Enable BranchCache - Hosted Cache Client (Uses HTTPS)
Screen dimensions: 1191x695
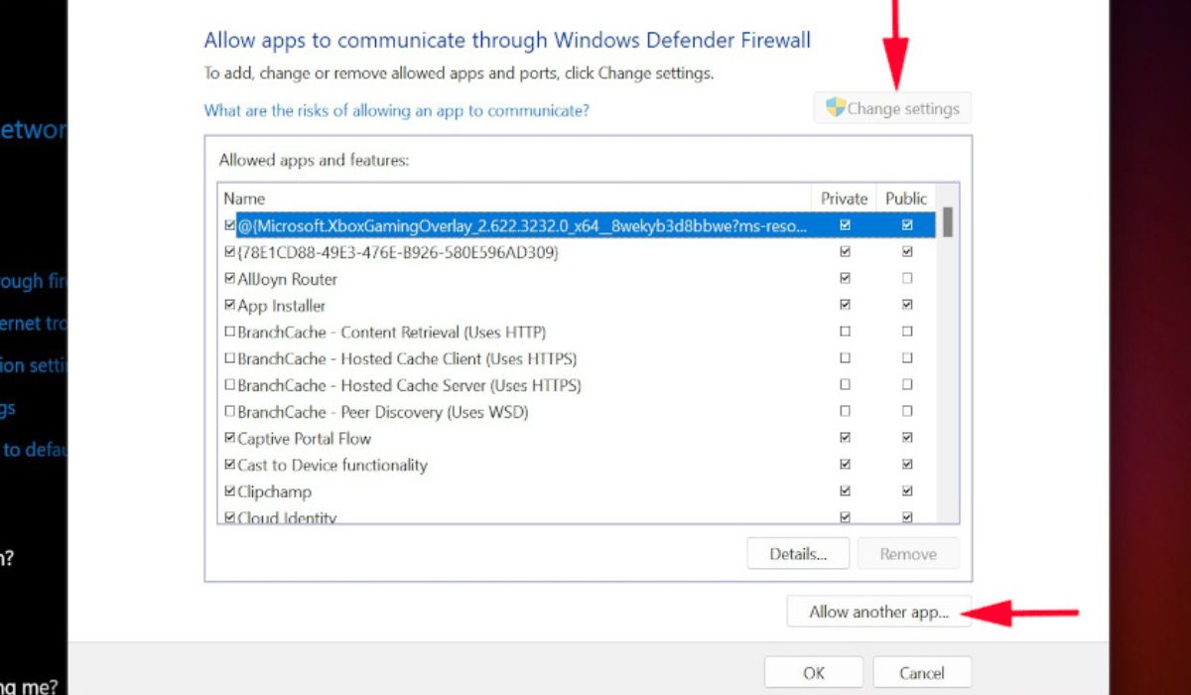(231, 357)
